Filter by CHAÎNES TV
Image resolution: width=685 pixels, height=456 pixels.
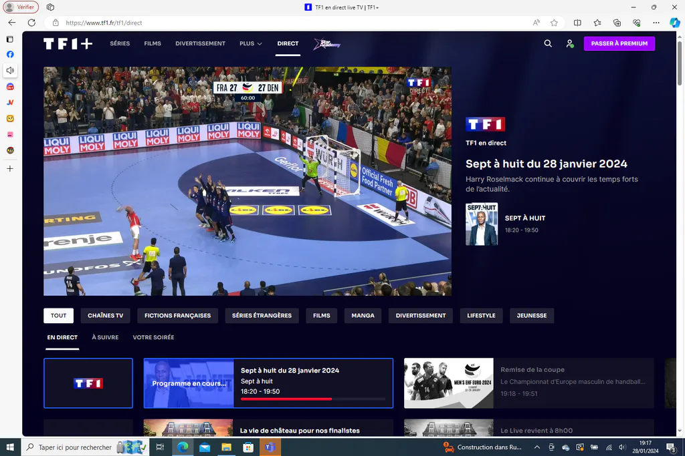105,316
